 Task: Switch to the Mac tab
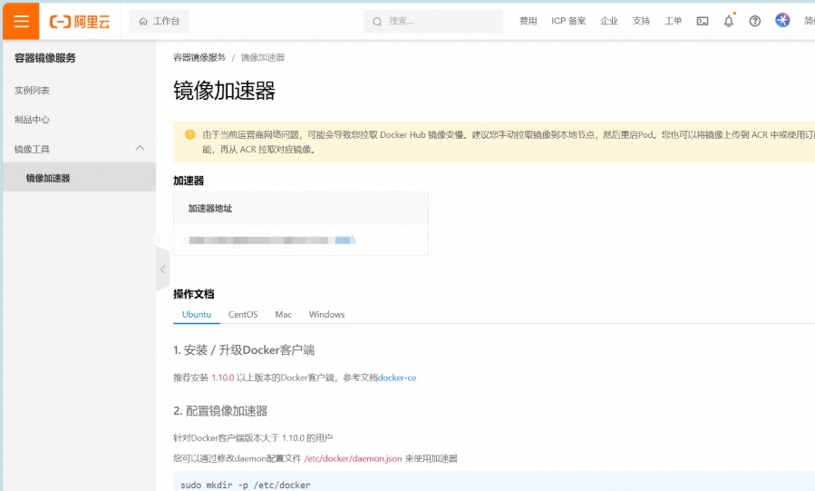pos(283,315)
